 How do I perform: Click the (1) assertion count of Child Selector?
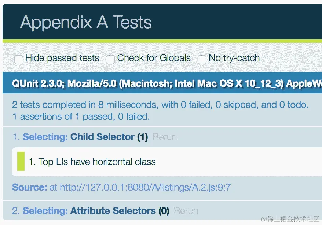(x=142, y=137)
